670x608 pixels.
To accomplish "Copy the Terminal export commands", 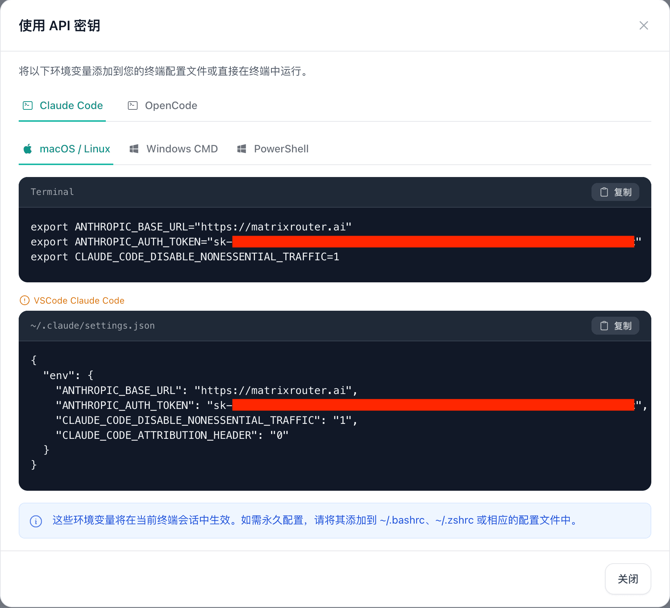I will [615, 192].
